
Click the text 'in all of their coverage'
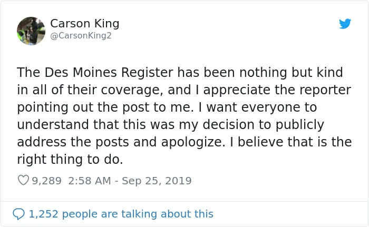90,90
